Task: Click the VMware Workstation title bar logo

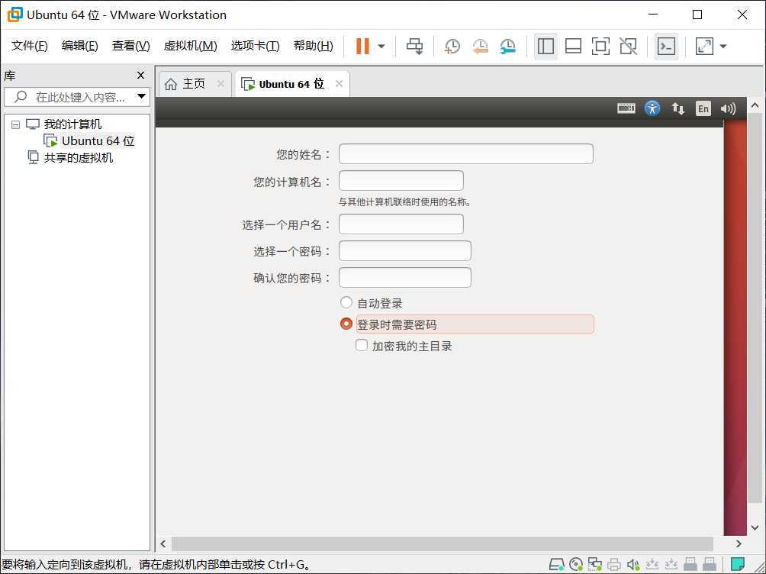Action: click(14, 15)
